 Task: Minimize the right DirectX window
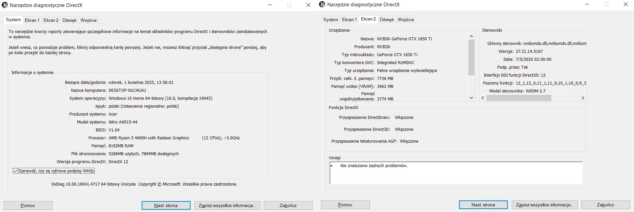click(587, 4)
